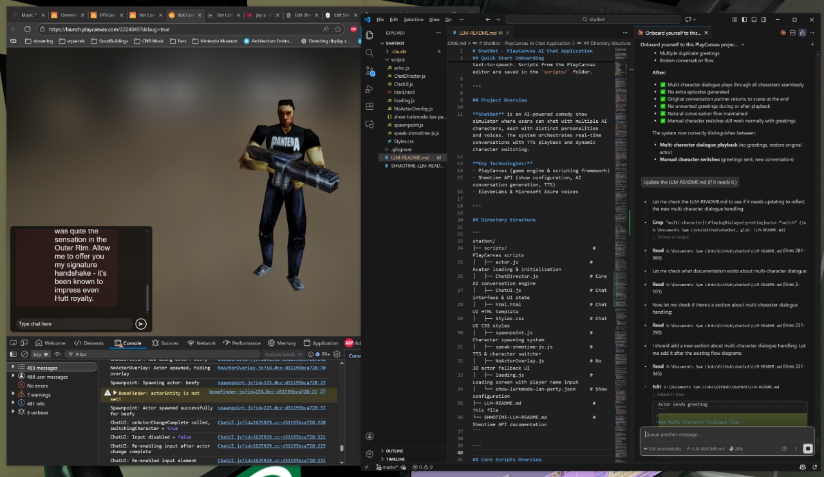Open the top context dropdown in console
The image size is (824, 477).
(41, 354)
